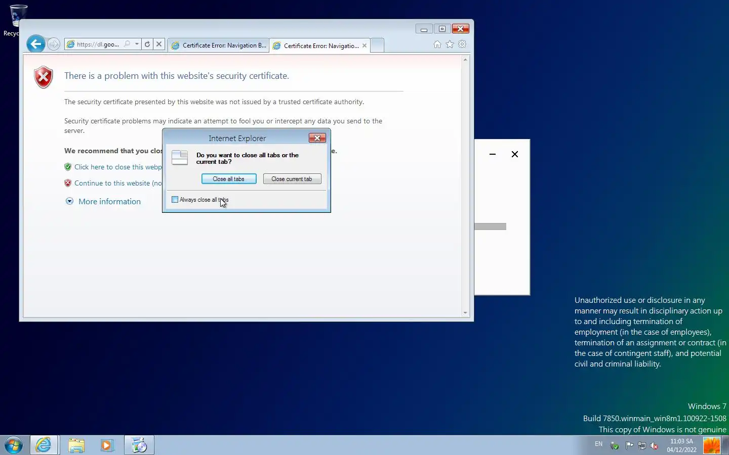Click the https://dl.goo address field
Screen dimensions: 729x455
click(x=98, y=44)
